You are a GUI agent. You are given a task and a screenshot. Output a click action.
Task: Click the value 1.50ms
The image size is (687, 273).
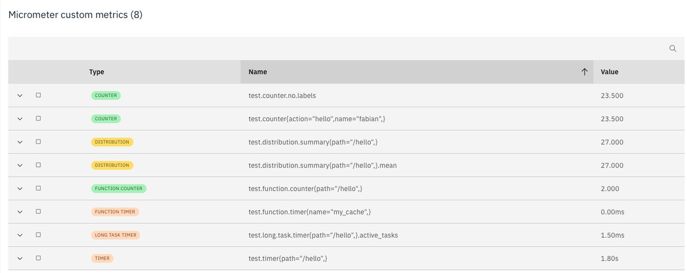pos(612,235)
